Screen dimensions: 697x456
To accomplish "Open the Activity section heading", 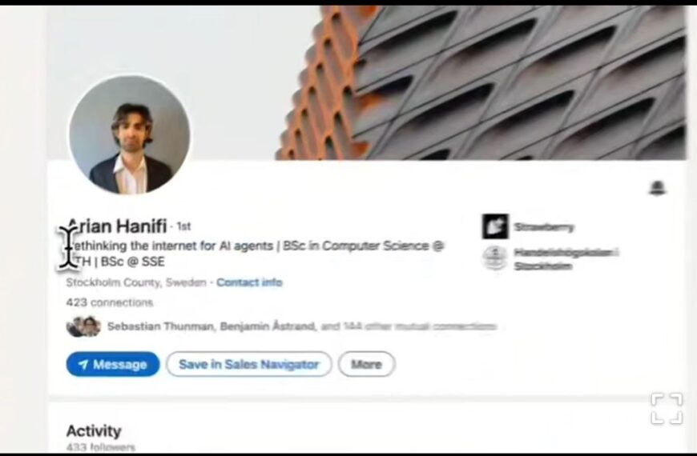I will tap(94, 431).
